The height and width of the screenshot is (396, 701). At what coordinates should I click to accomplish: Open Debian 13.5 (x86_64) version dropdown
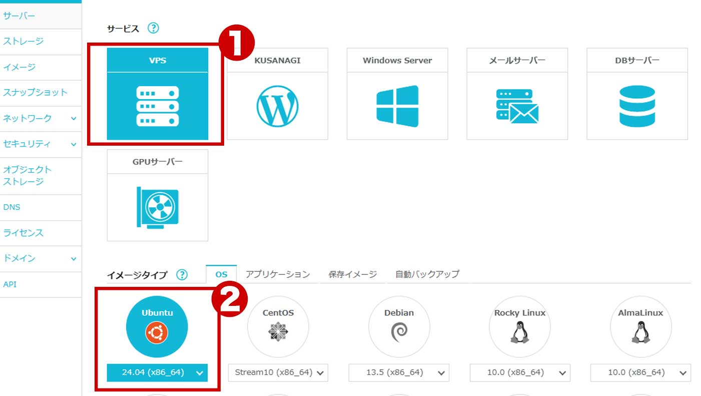[x=399, y=372]
